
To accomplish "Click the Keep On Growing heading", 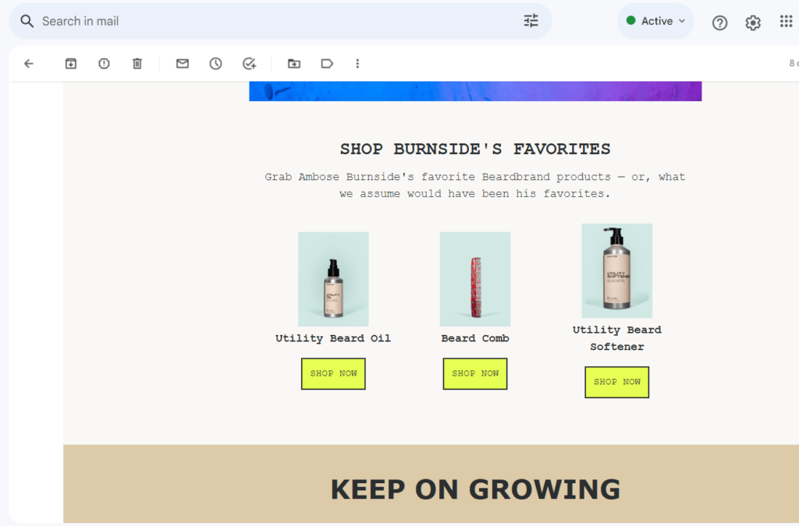I will point(475,489).
